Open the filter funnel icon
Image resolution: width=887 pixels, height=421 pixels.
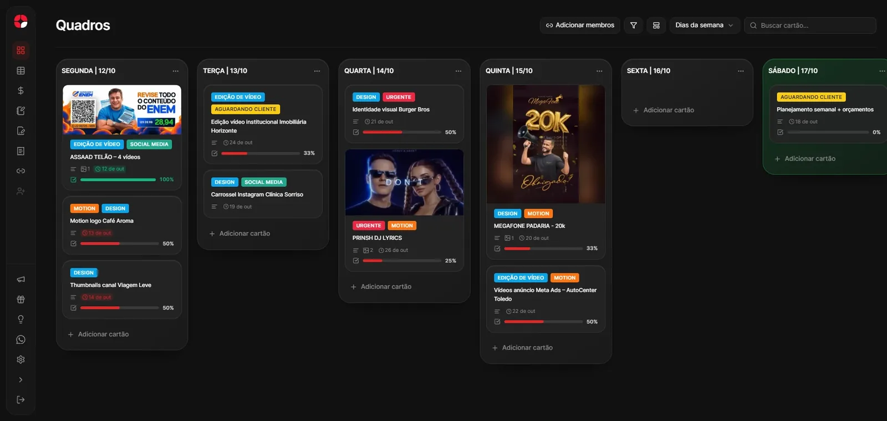coord(634,25)
